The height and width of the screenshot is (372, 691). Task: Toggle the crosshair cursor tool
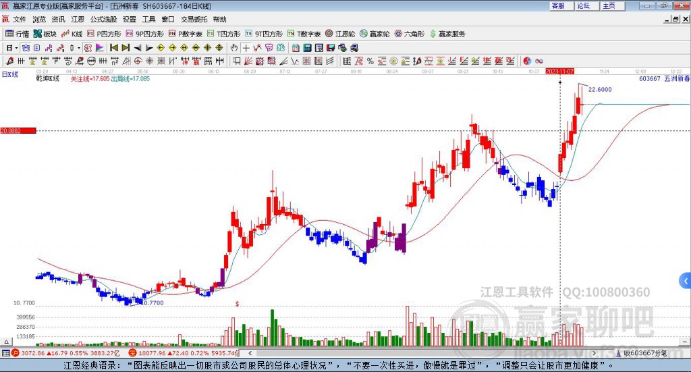[x=246, y=48]
